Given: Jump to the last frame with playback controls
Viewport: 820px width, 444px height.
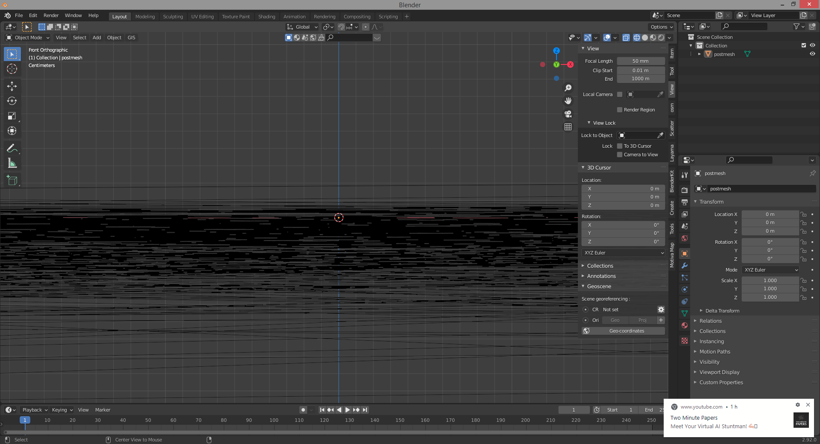Looking at the screenshot, I should click(365, 410).
